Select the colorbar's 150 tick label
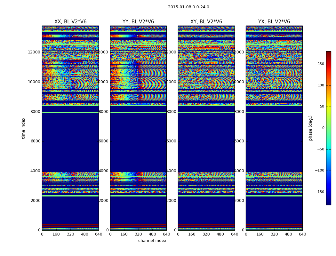The image size is (336, 256). [x=321, y=64]
